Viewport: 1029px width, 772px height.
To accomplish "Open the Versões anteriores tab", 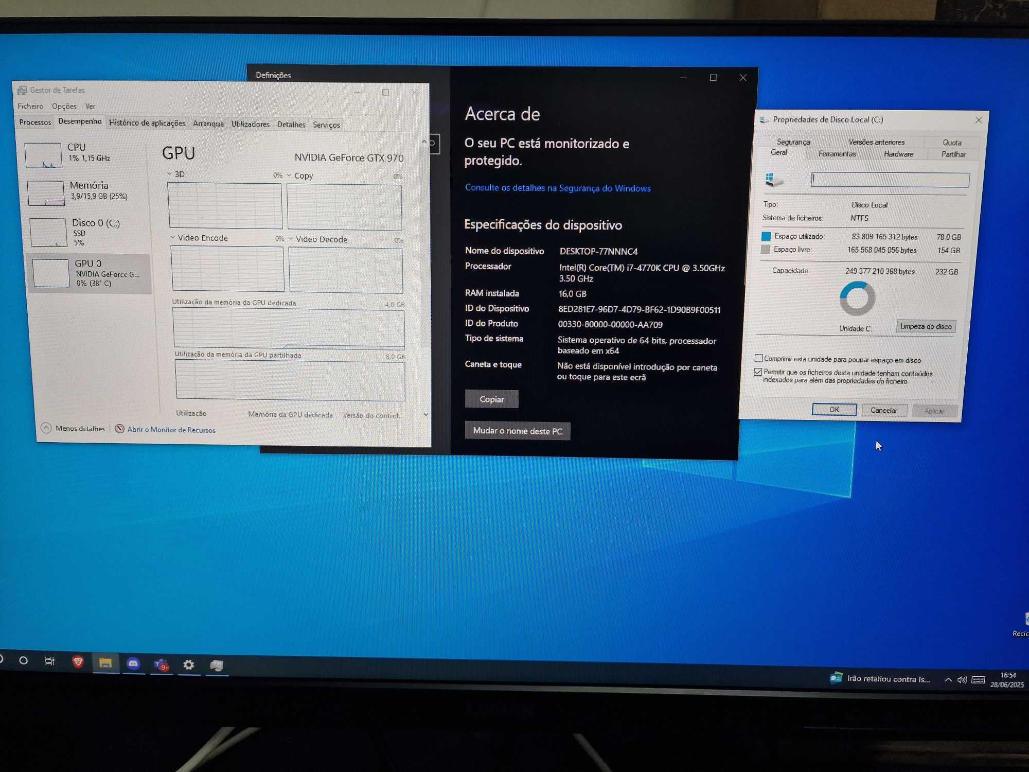I will coord(877,142).
